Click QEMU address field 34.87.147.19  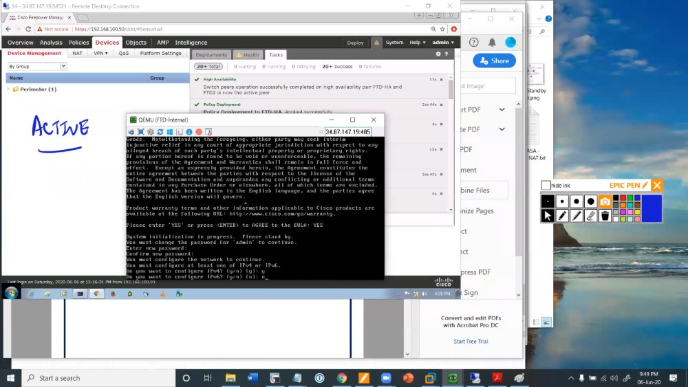pyautogui.click(x=347, y=131)
